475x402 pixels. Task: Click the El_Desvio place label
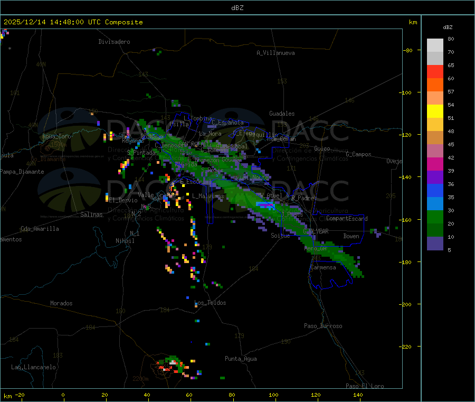(x=123, y=200)
